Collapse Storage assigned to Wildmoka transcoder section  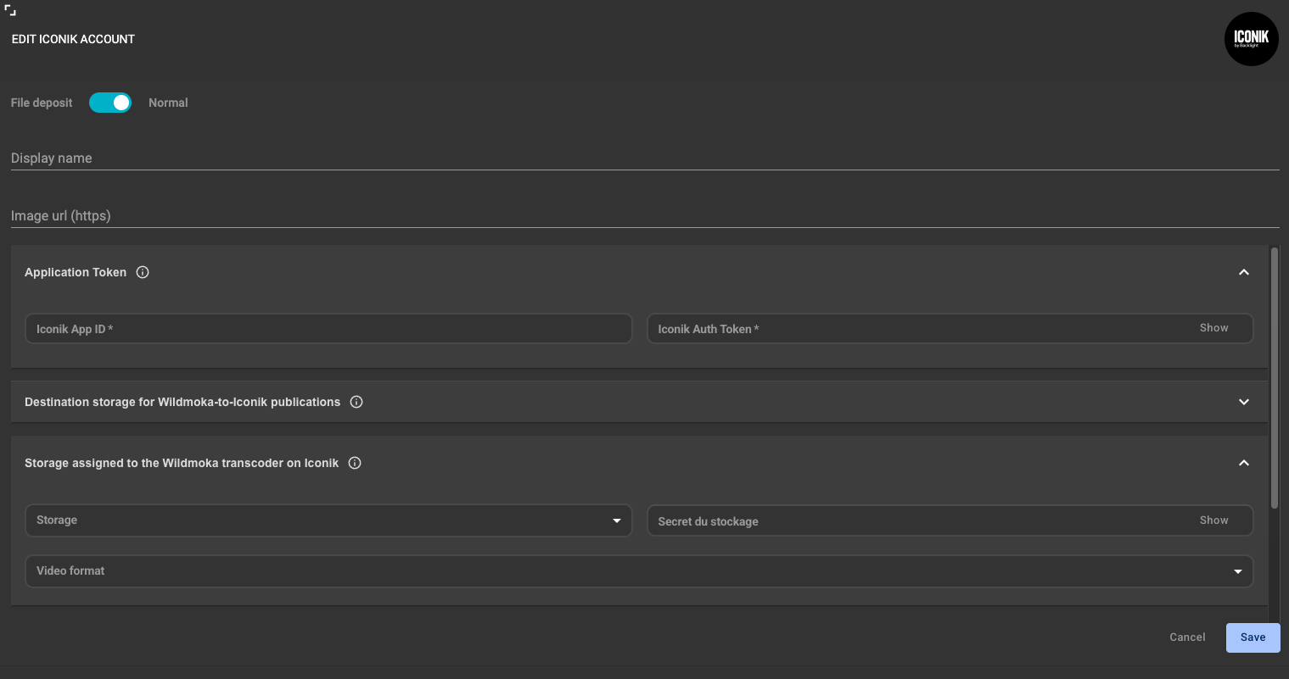tap(1243, 463)
